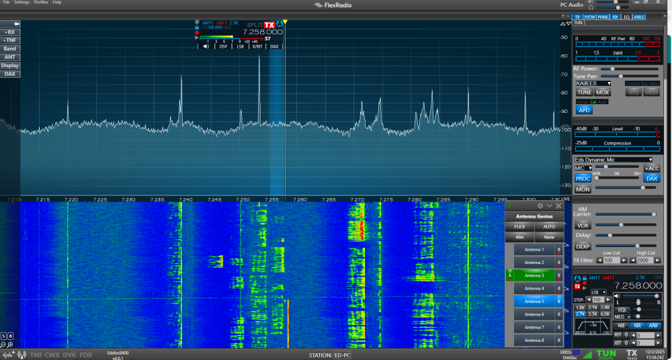Close the slice flag via its X icon
The height and width of the screenshot is (360, 672).
click(197, 22)
